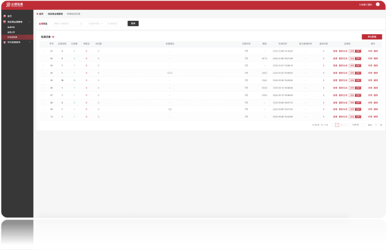Viewport: 388px width, 250px height.
Task: Click the app logo in the red header
Action: click(x=15, y=5)
